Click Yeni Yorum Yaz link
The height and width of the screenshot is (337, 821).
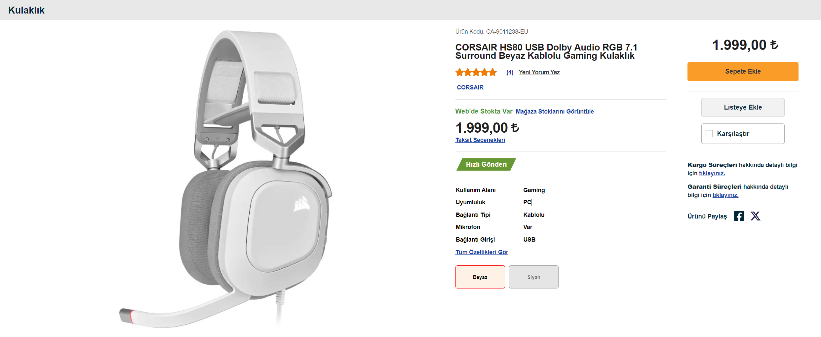coord(539,72)
